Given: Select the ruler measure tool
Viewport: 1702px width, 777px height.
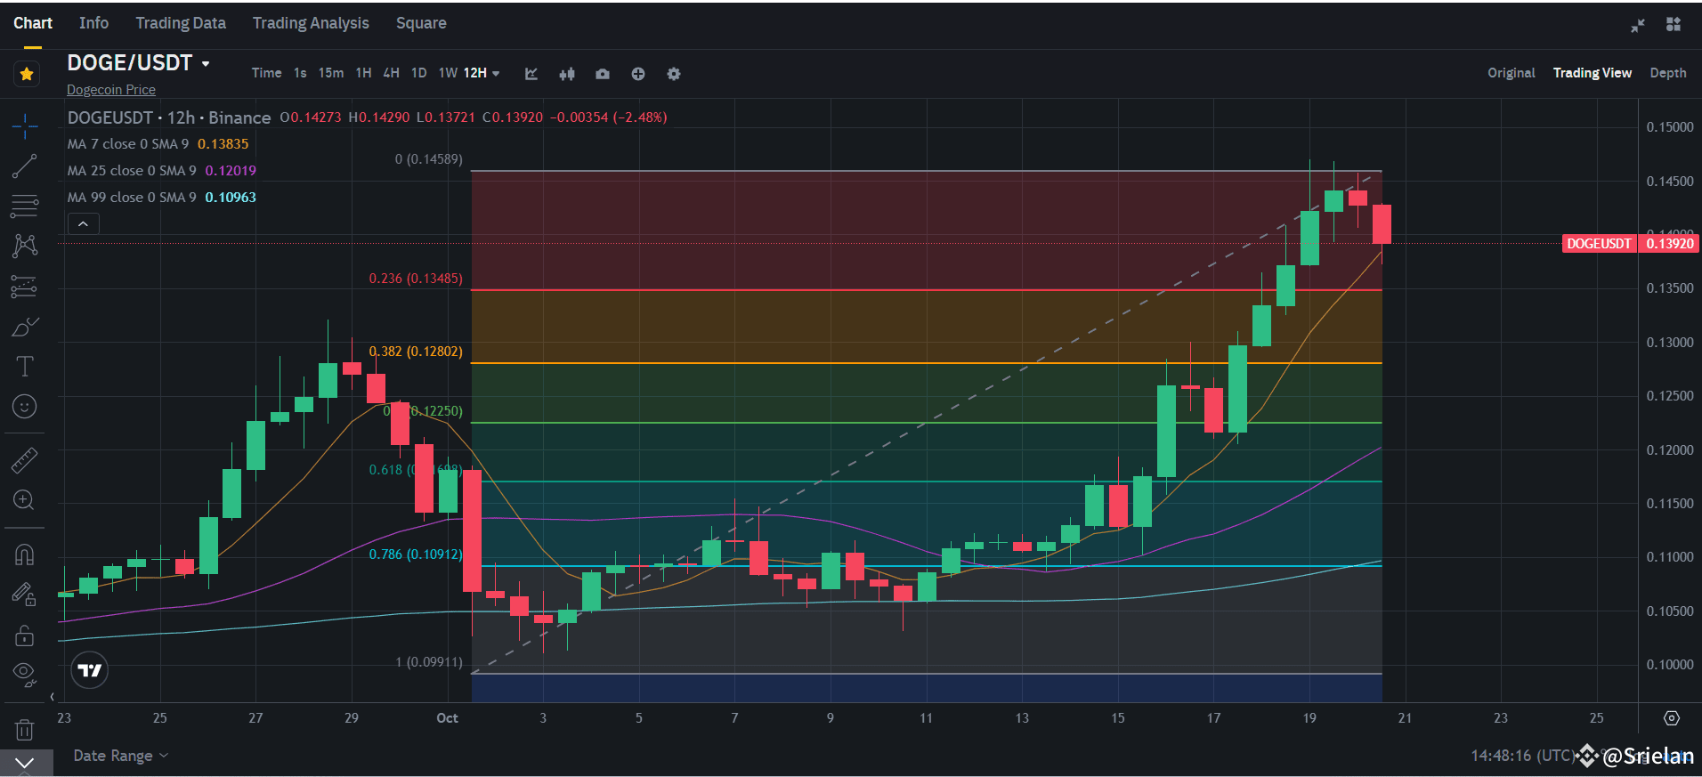Looking at the screenshot, I should 25,460.
